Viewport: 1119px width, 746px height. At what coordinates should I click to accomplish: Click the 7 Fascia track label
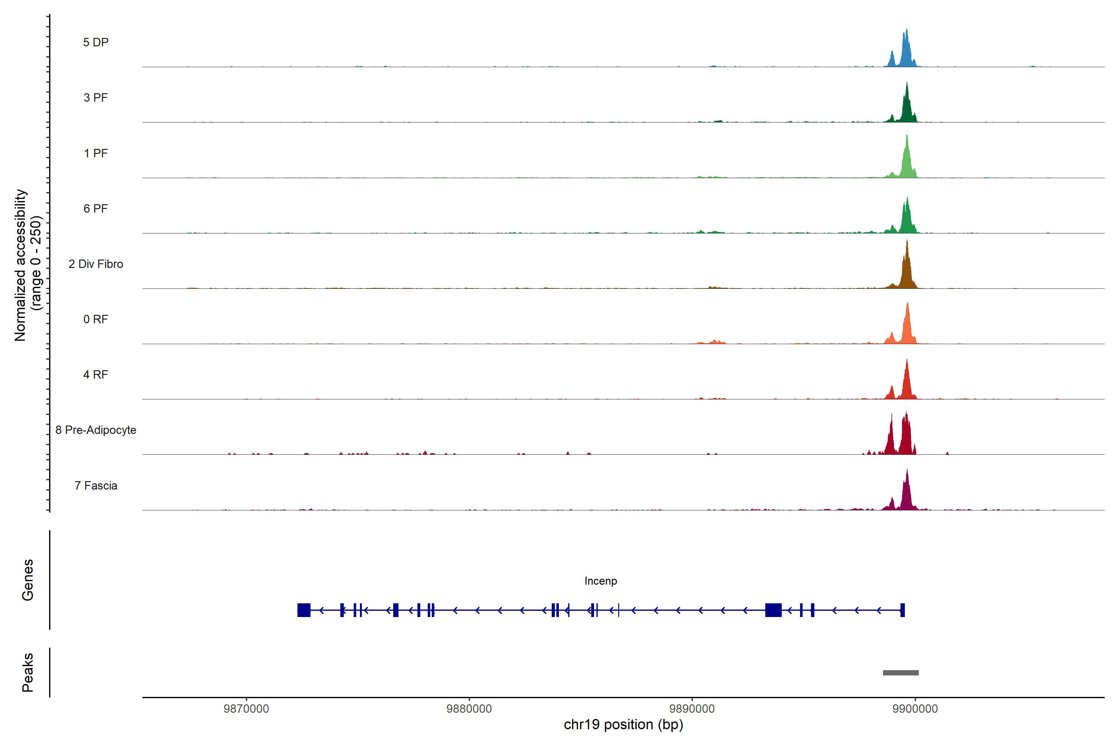tap(96, 485)
